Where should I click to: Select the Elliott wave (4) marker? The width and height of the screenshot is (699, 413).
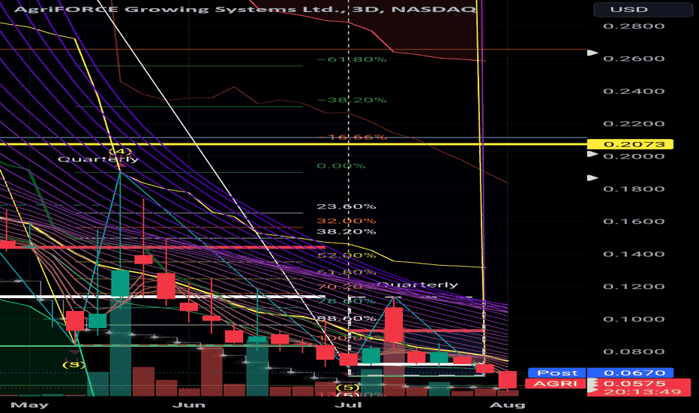click(120, 152)
